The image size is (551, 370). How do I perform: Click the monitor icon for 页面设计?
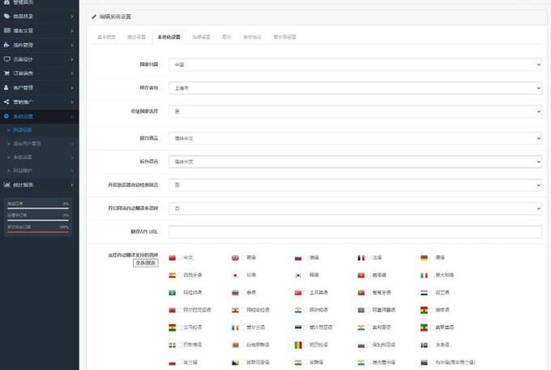[6, 59]
